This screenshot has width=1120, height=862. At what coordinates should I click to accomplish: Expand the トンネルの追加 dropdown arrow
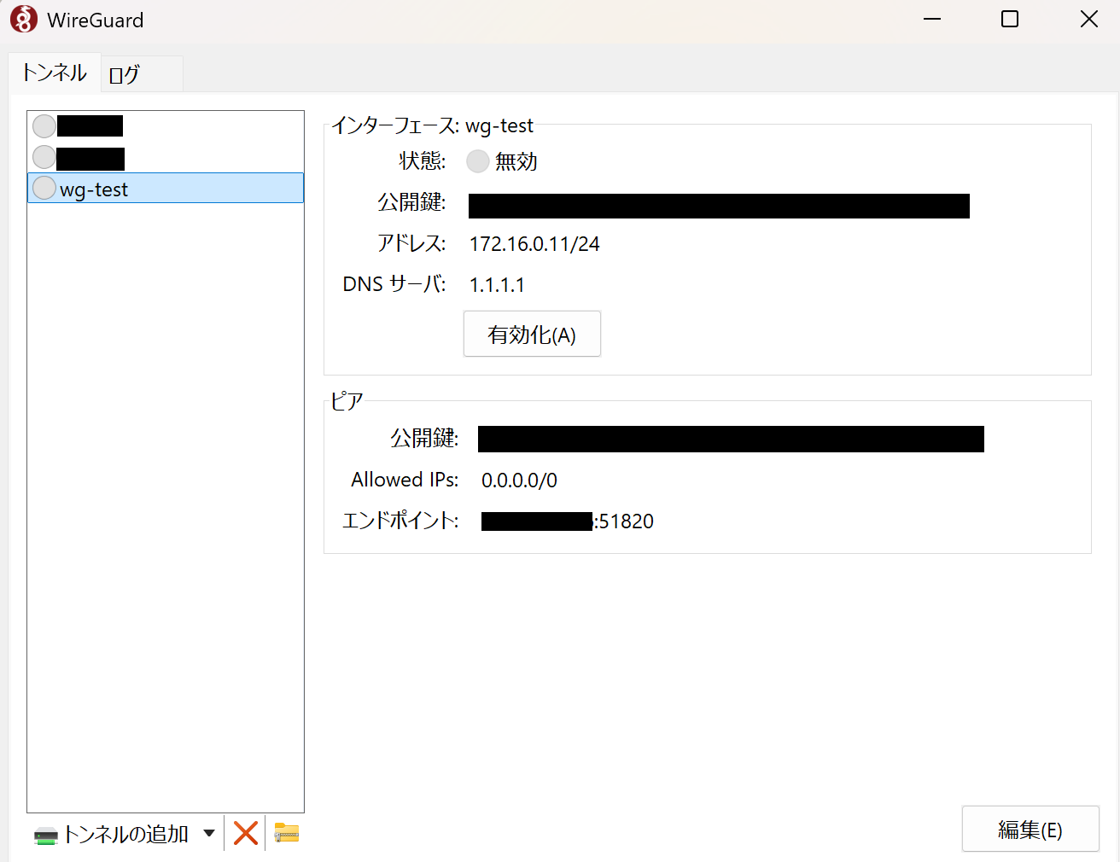tap(209, 833)
